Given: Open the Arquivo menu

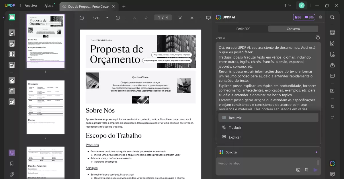Looking at the screenshot, I should [x=31, y=5].
